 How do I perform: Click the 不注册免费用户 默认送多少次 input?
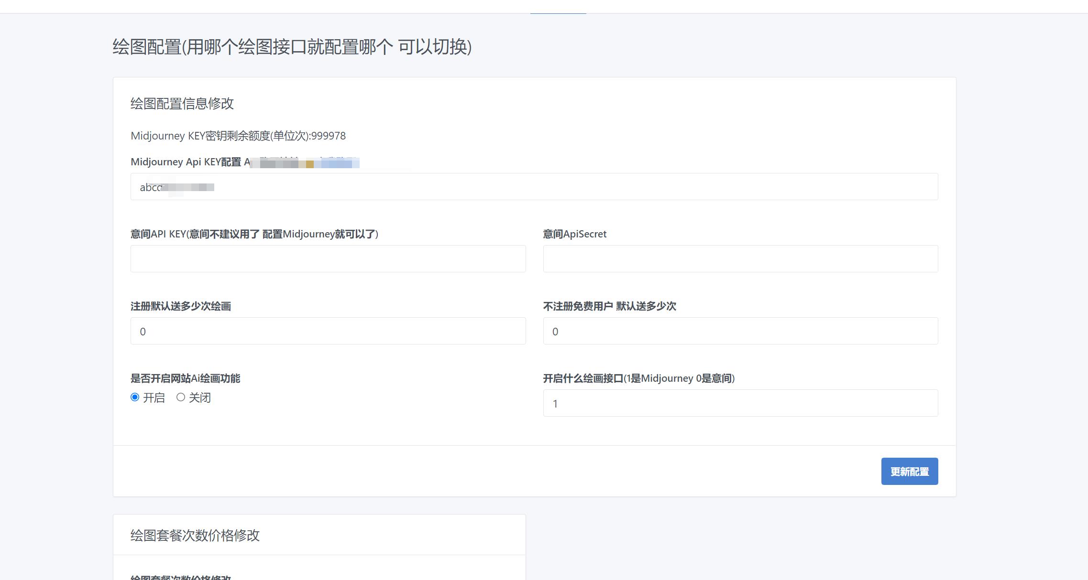(740, 331)
